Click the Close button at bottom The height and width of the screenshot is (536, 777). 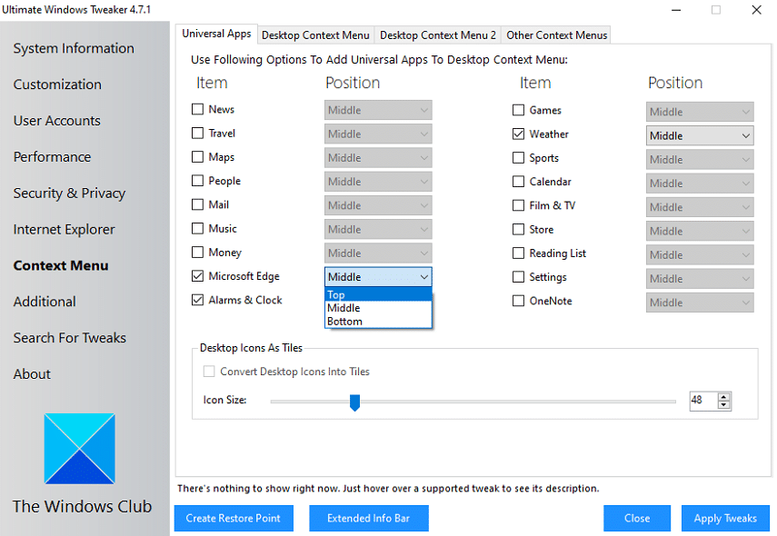(x=637, y=518)
